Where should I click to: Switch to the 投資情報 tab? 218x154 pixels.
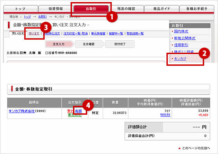55,9
